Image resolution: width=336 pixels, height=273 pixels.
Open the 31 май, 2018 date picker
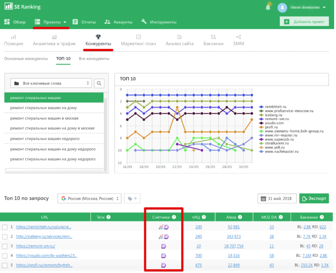pyautogui.click(x=277, y=198)
